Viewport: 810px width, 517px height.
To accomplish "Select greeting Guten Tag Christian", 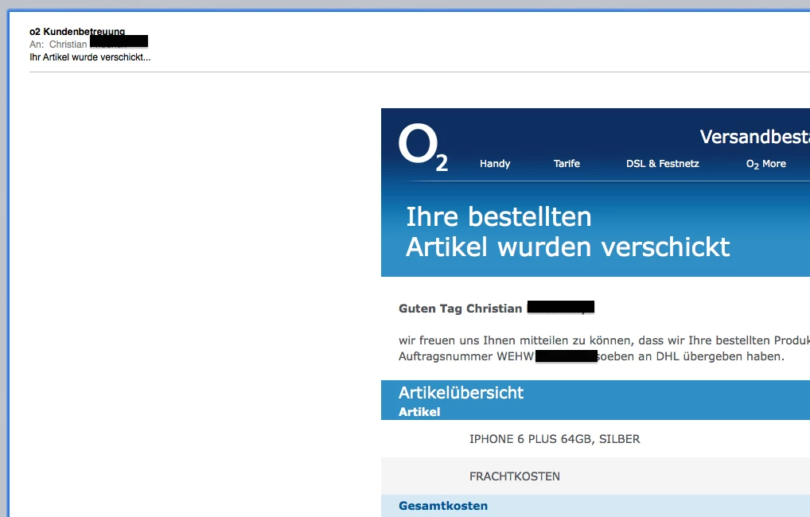I will 460,309.
